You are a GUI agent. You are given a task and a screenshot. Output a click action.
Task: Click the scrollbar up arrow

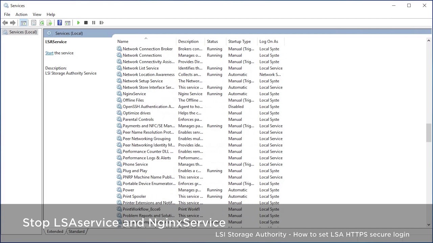429,41
